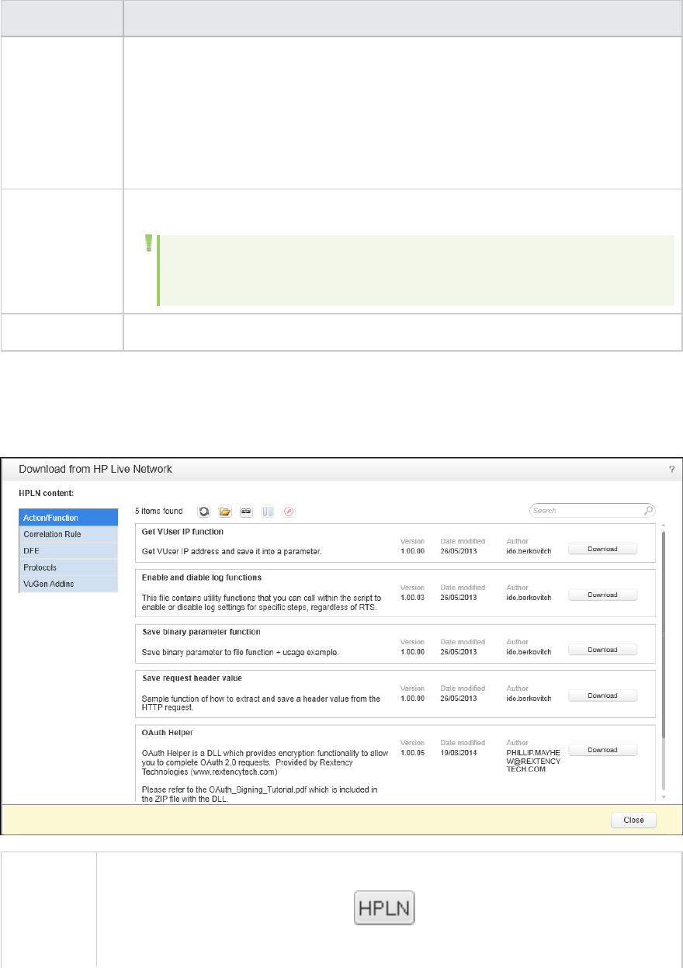Click the open folder icon in toolbar

point(225,512)
